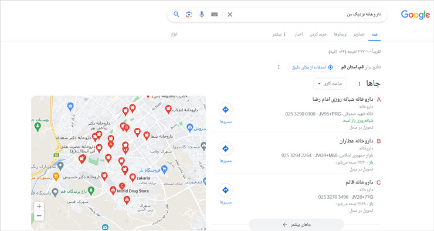The width and height of the screenshot is (434, 231).
Task: Click the Google logo
Action: (415, 15)
